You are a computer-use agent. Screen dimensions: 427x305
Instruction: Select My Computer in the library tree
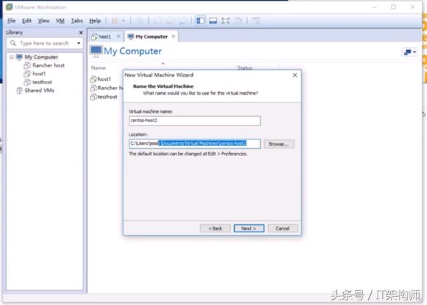41,57
